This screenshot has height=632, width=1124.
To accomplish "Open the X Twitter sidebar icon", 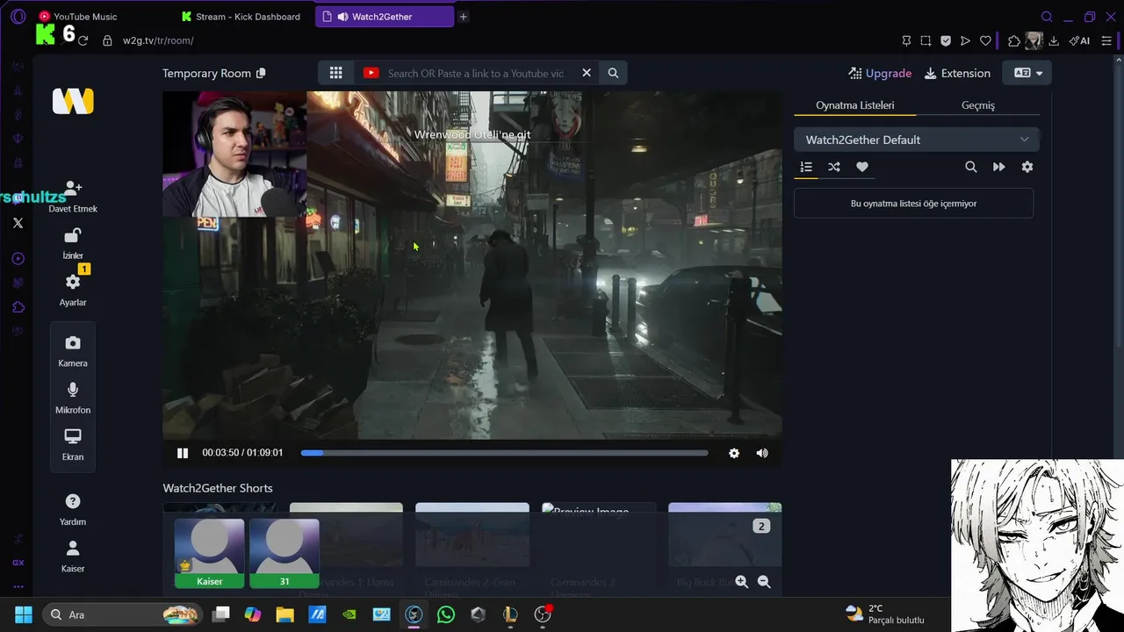I will [x=18, y=223].
